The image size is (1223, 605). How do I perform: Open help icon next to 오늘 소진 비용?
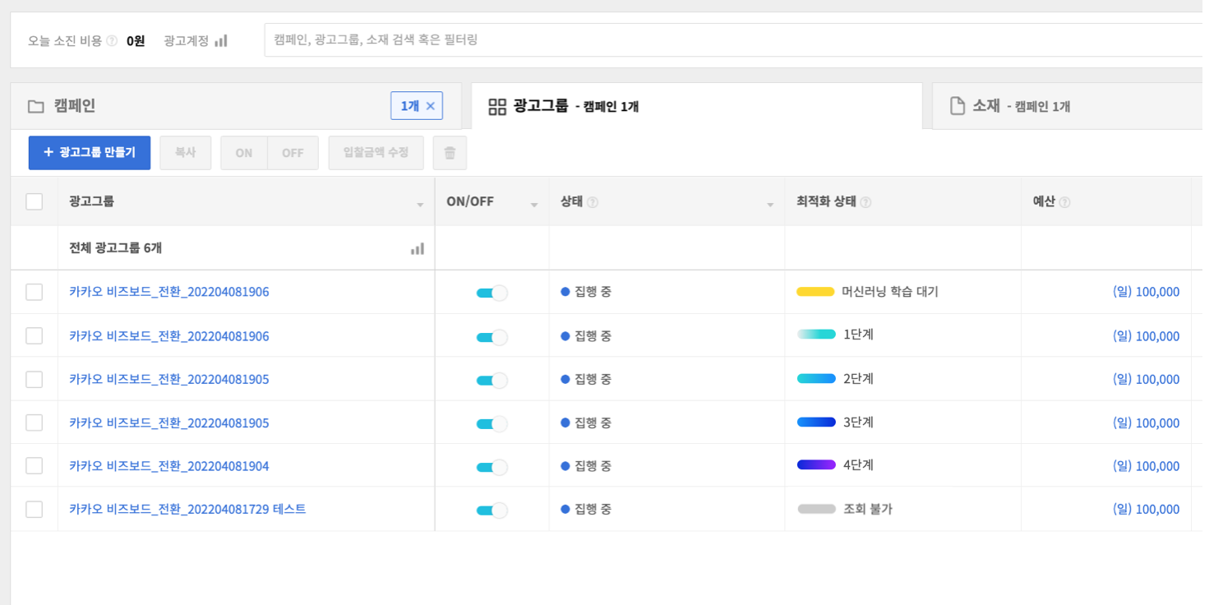[112, 40]
